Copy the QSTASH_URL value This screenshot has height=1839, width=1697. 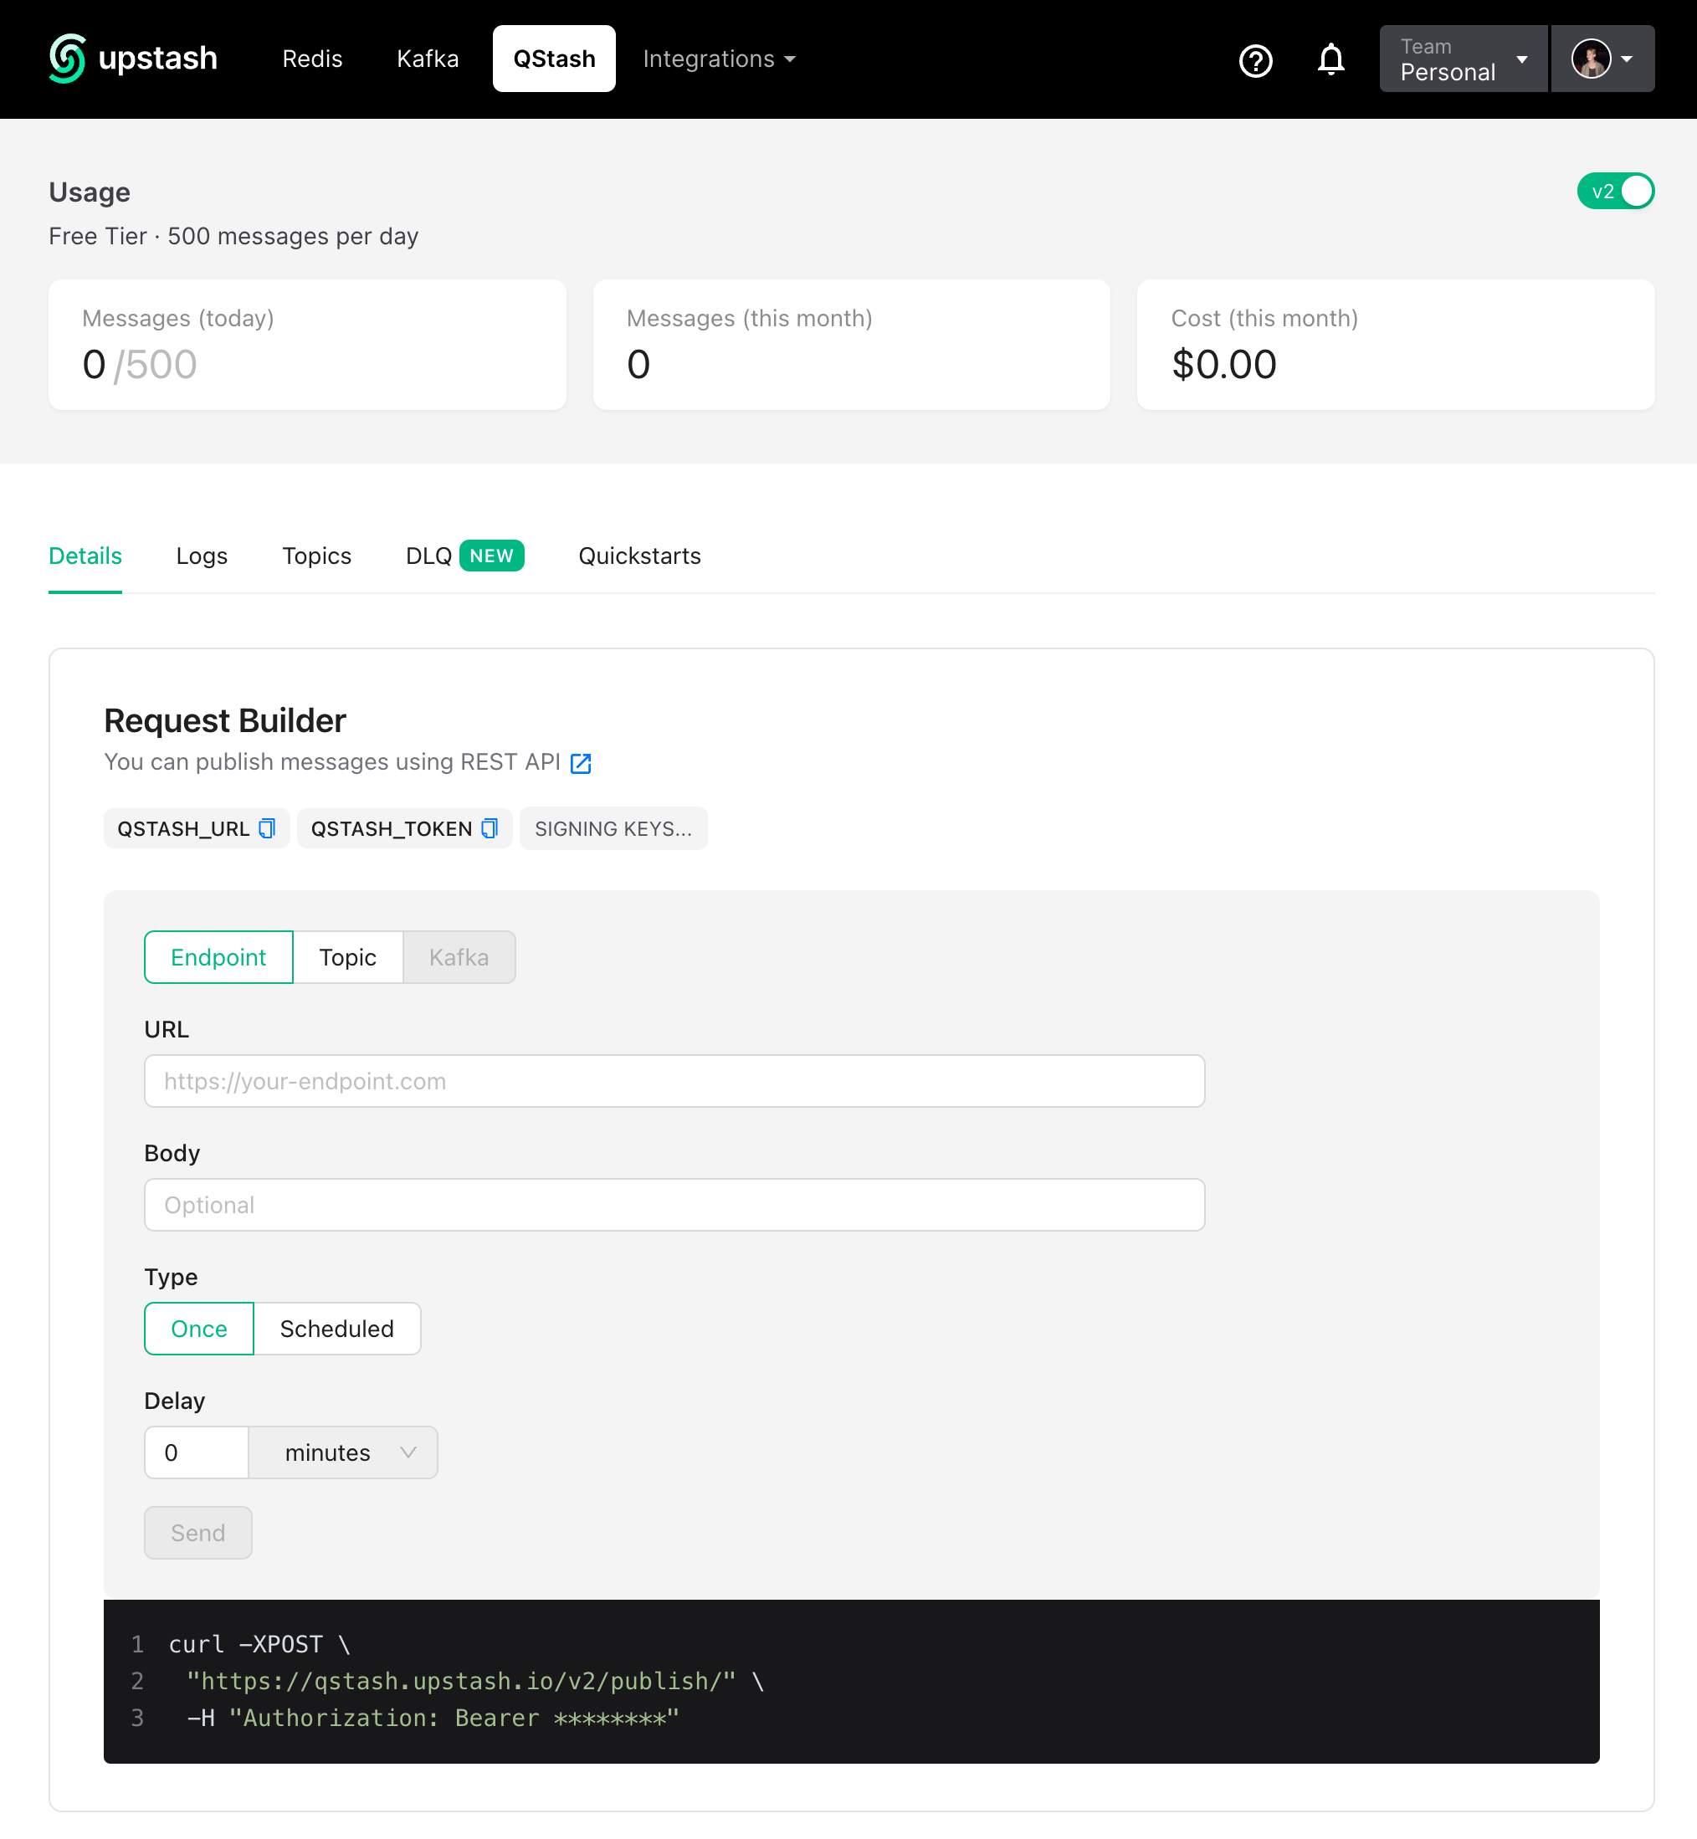click(x=266, y=828)
